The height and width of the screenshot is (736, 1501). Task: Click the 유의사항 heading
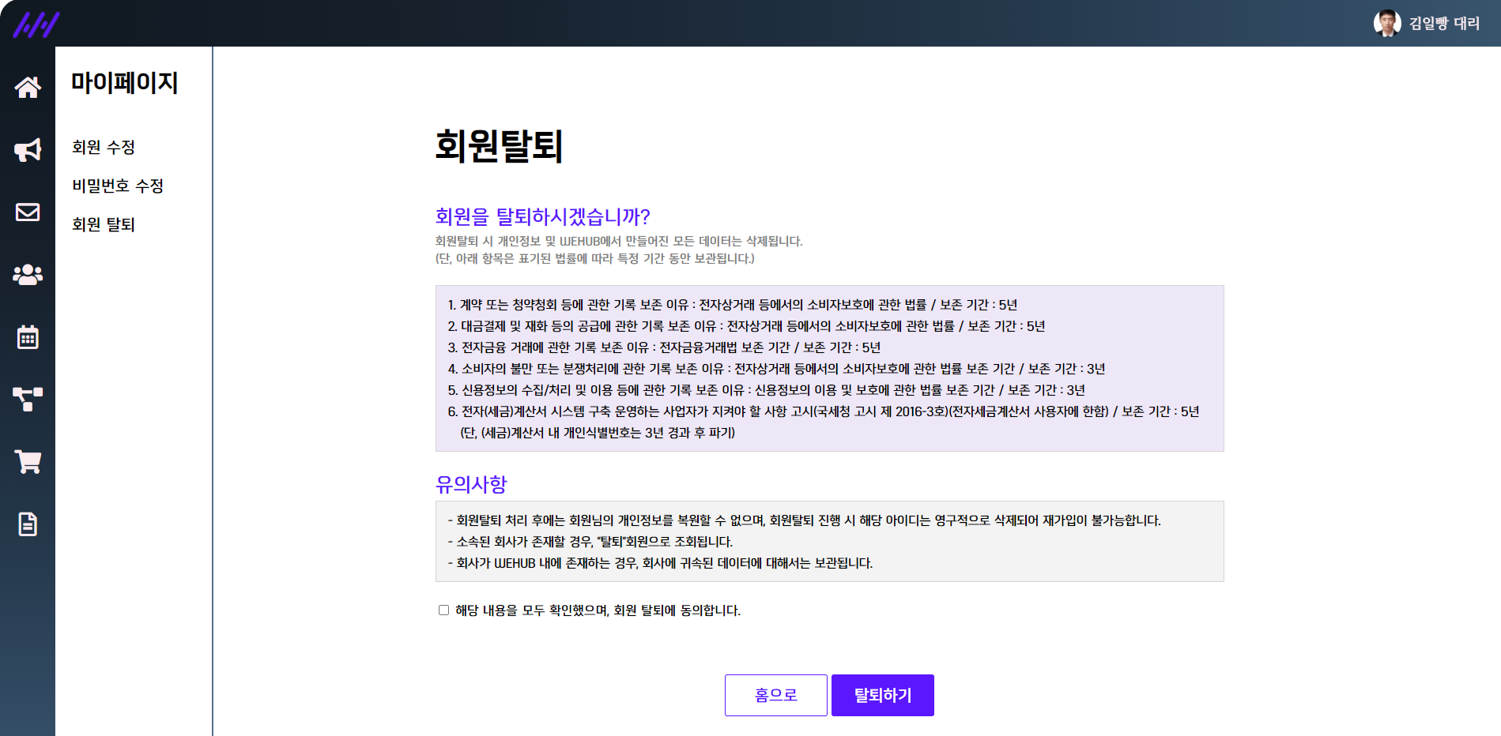click(x=471, y=484)
